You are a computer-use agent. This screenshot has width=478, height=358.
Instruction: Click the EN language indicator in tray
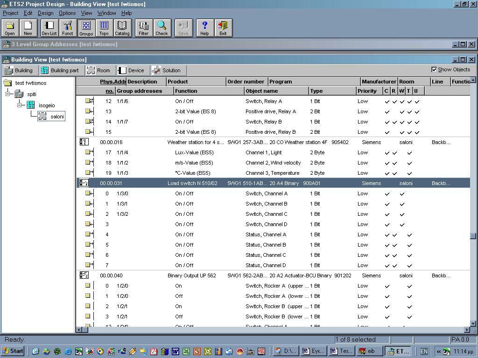tap(424, 351)
